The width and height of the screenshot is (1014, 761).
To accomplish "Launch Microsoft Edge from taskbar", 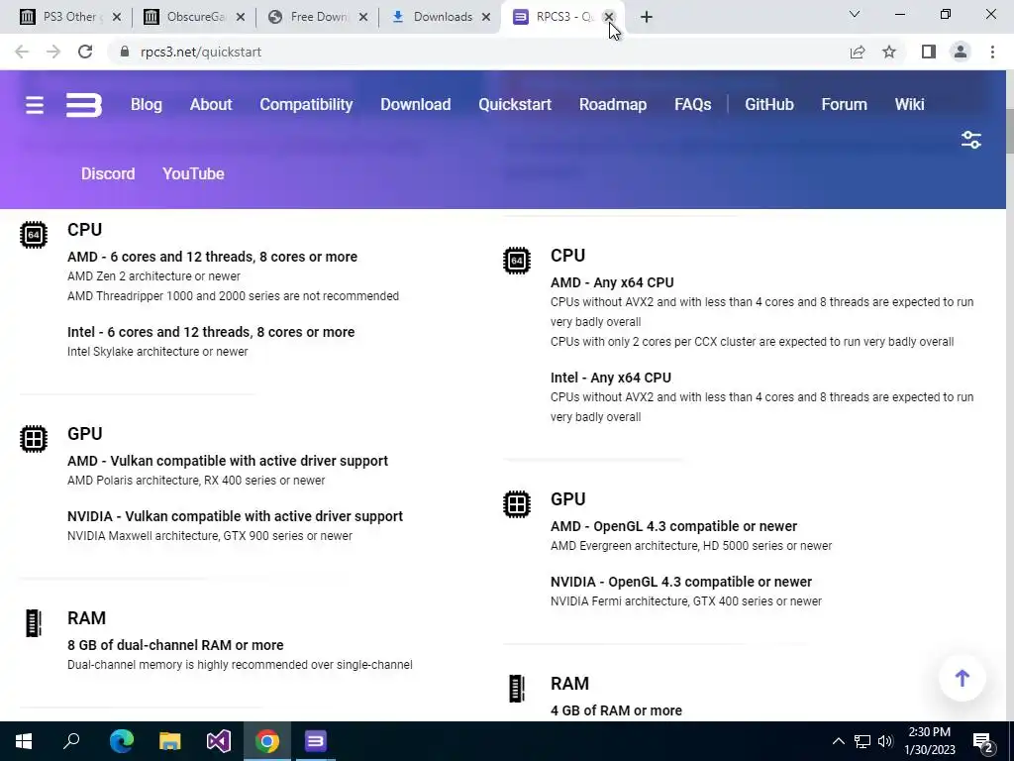I will point(121,741).
